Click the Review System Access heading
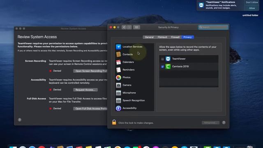The width and height of the screenshot is (263, 148). [37, 37]
